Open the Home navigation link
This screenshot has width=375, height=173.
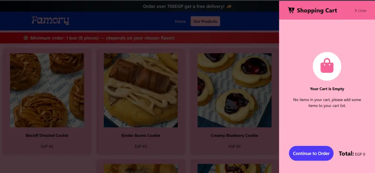[180, 21]
